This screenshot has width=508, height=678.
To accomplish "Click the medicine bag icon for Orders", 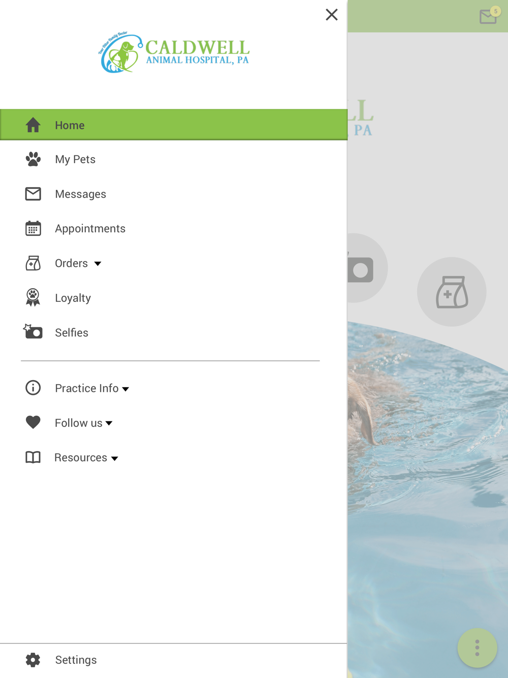I will (33, 263).
